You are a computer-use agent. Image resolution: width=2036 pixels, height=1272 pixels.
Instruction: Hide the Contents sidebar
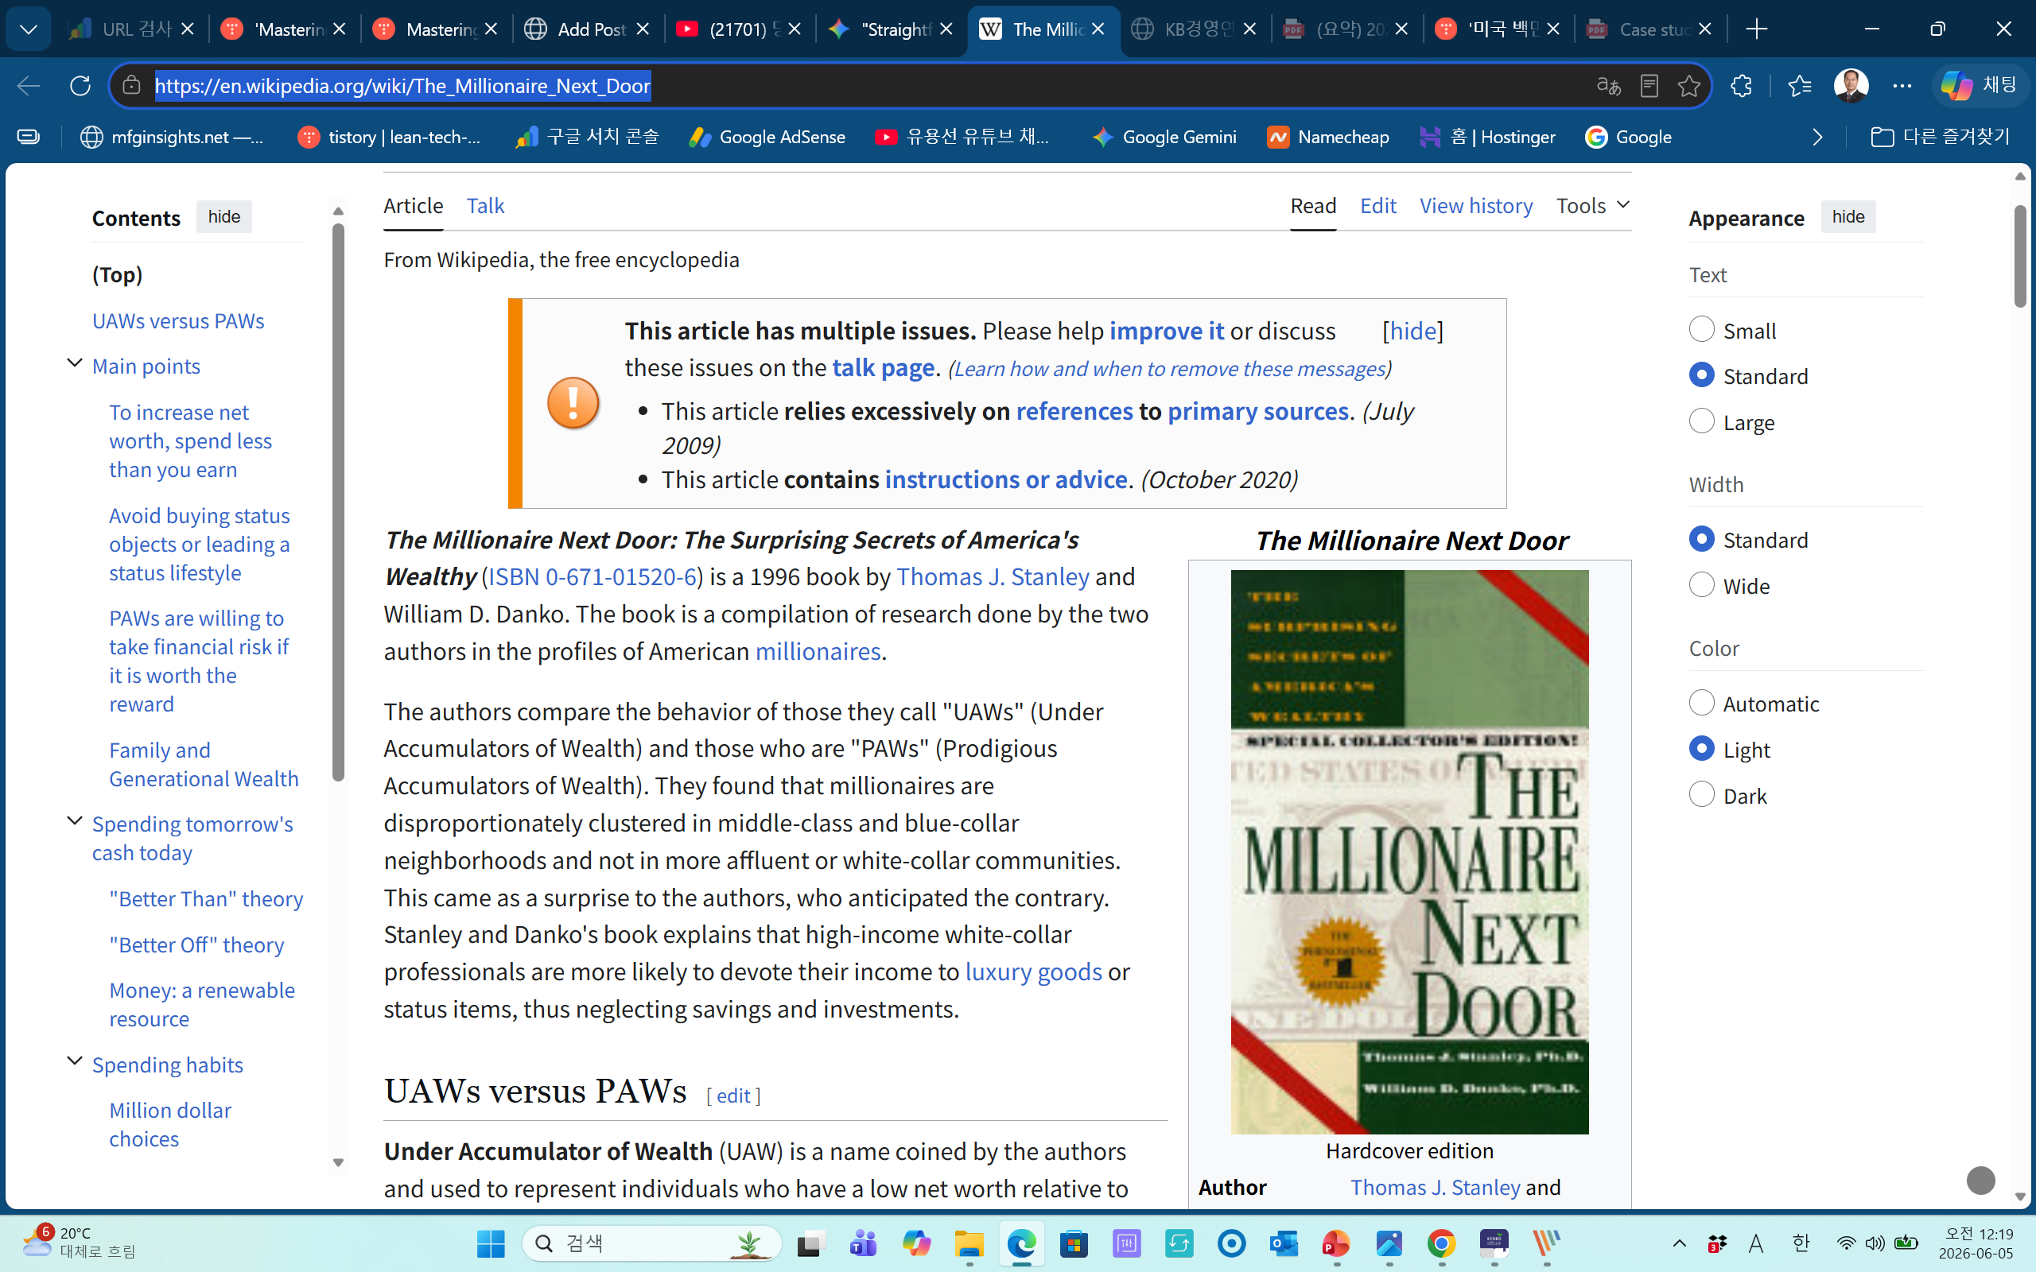coord(223,217)
